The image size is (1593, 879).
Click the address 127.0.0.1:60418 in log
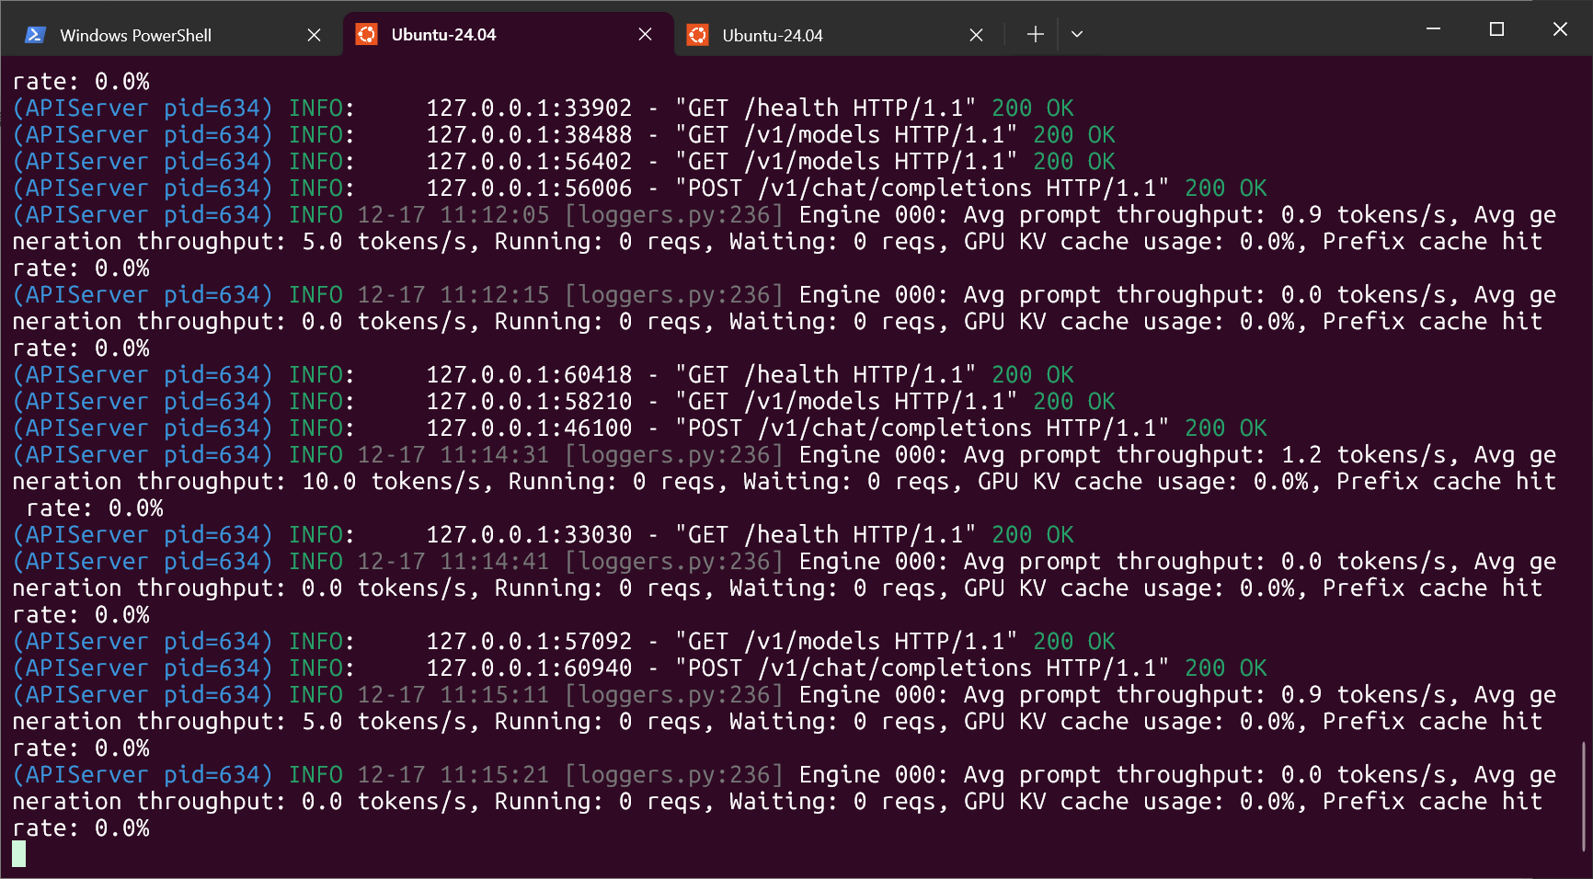[529, 375]
